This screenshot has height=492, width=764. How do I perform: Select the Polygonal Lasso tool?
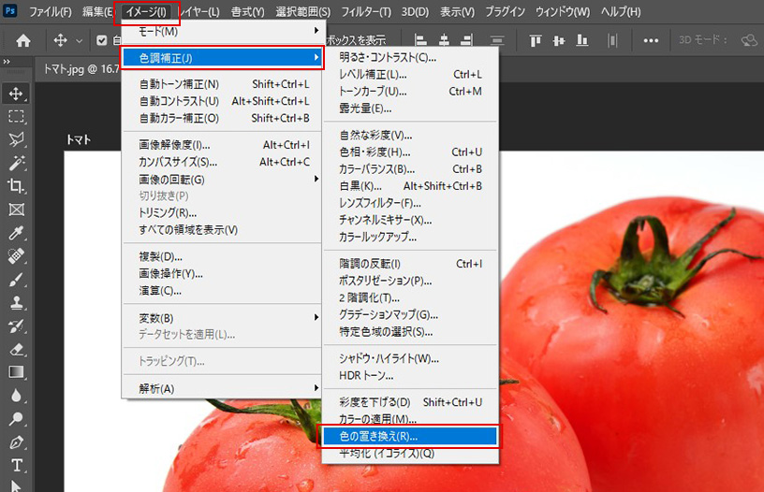16,139
